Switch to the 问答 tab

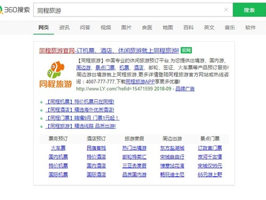[x=85, y=28]
